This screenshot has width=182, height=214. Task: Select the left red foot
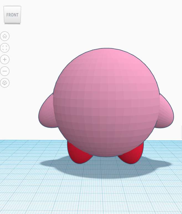pos(78,154)
